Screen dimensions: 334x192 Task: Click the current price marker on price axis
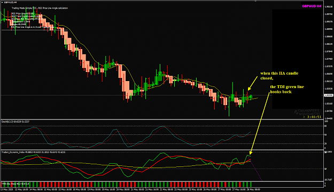(x=329, y=95)
